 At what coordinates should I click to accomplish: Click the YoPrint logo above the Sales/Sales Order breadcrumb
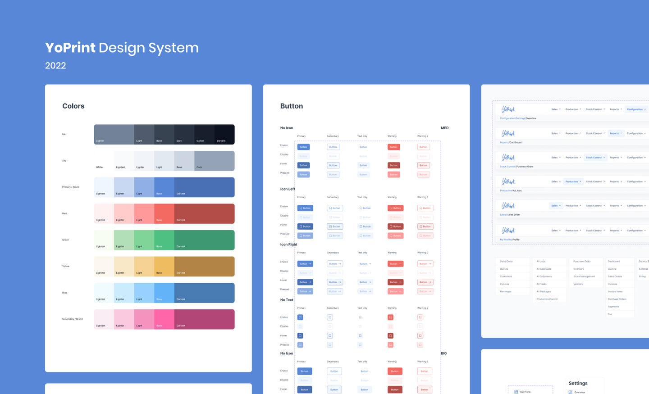[508, 205]
